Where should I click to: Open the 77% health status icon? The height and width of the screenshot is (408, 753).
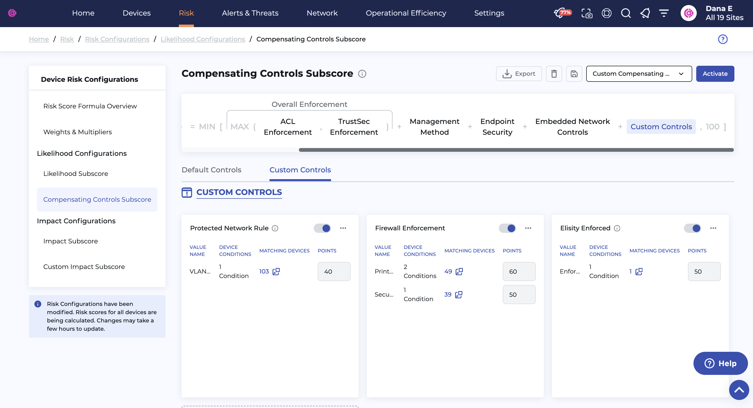point(563,13)
